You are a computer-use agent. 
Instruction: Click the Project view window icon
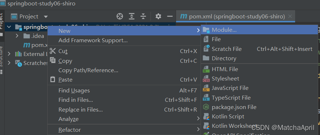14,17
